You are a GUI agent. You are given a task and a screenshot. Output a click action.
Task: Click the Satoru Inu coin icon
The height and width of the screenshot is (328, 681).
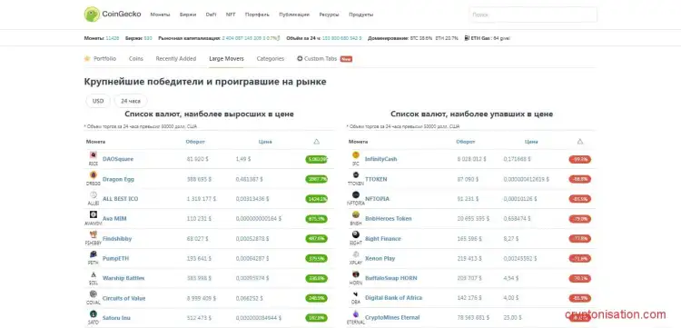[93, 313]
